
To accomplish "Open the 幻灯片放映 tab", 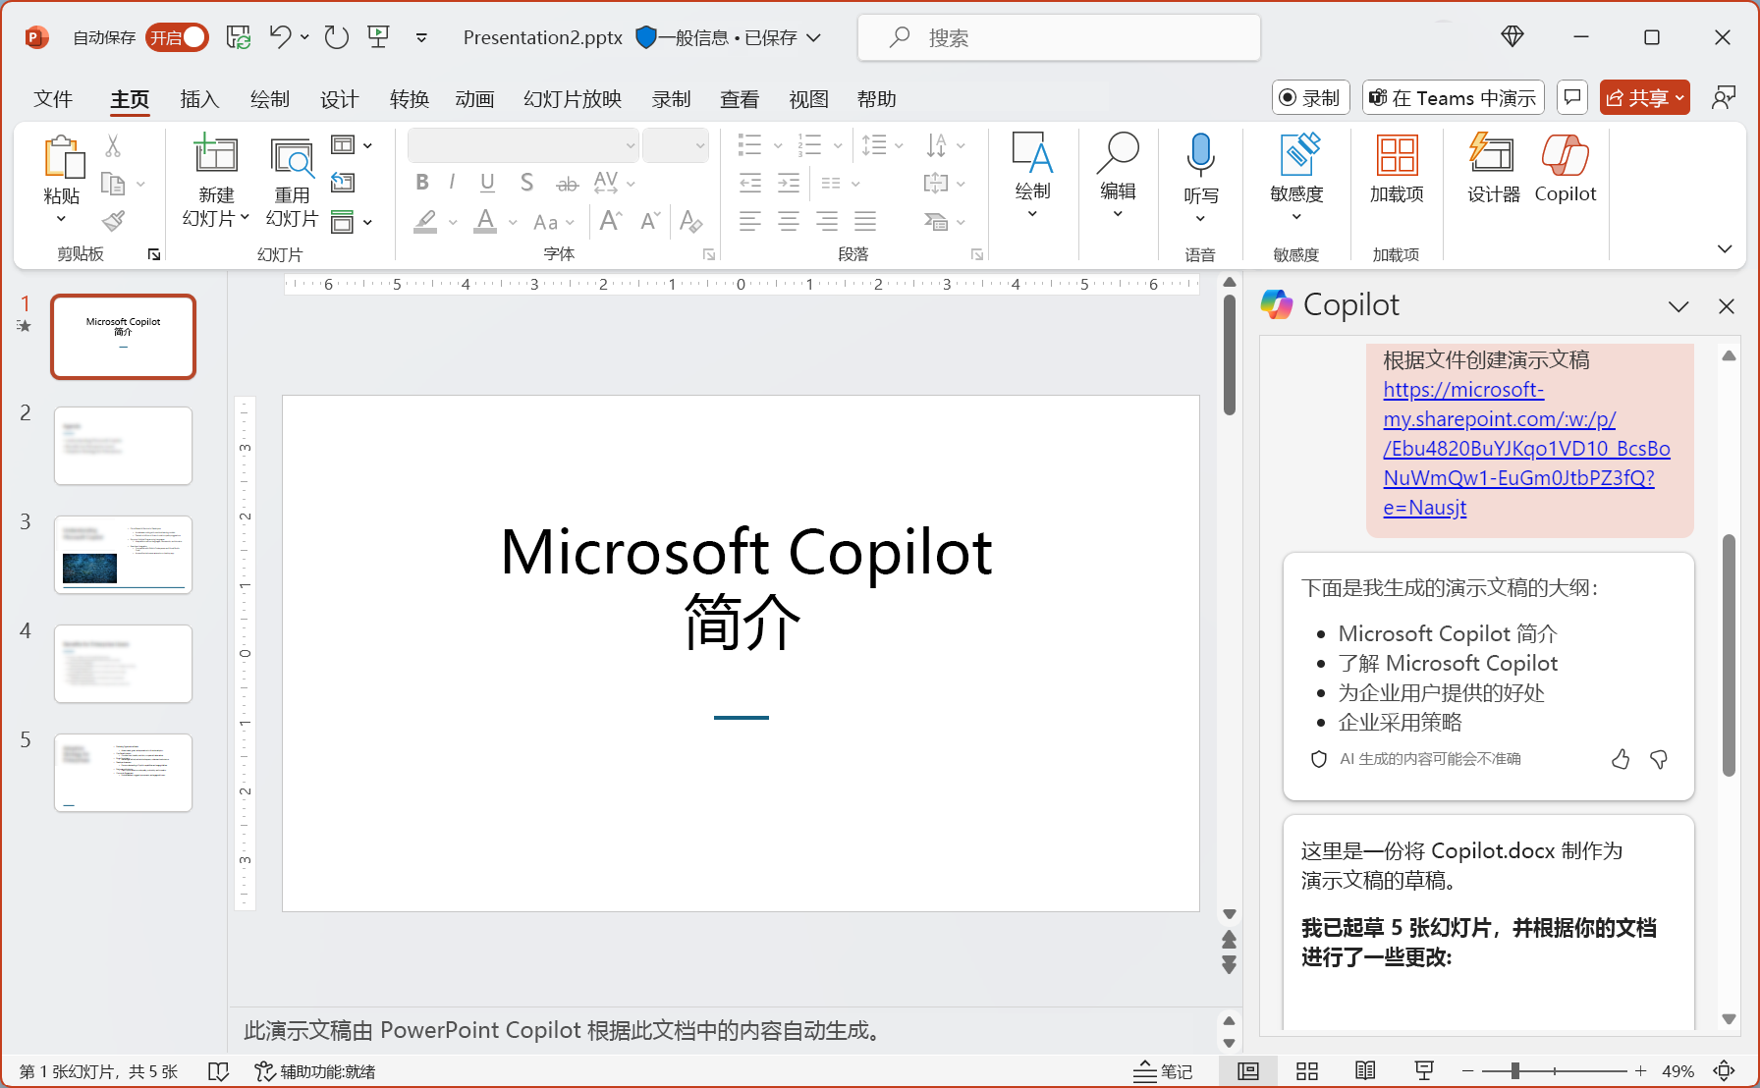I will pos(573,99).
